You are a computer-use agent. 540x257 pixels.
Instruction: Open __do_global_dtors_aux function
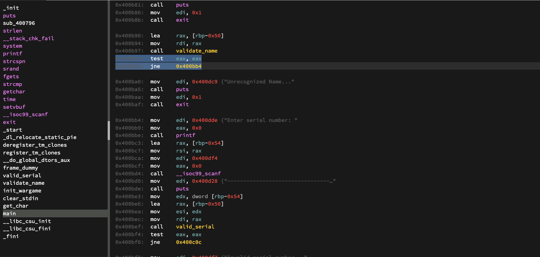(36, 160)
